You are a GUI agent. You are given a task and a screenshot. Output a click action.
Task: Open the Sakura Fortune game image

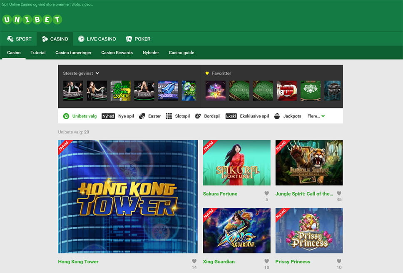pos(237,163)
